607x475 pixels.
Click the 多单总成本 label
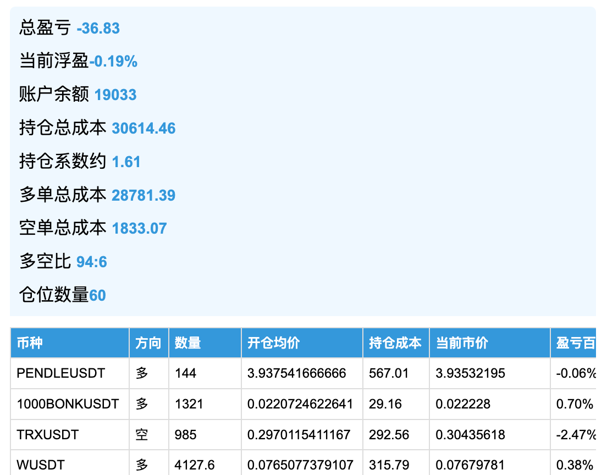pyautogui.click(x=63, y=195)
